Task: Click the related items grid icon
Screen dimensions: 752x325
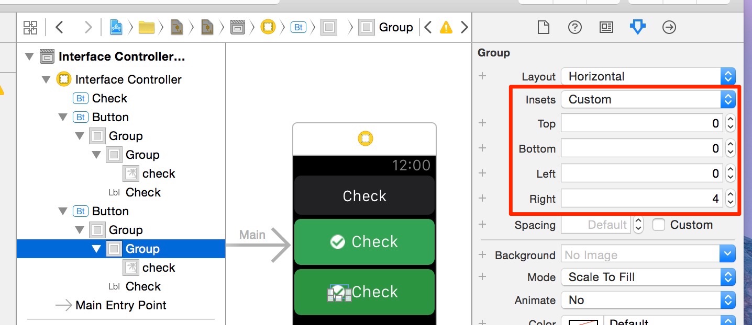Action: 30,27
